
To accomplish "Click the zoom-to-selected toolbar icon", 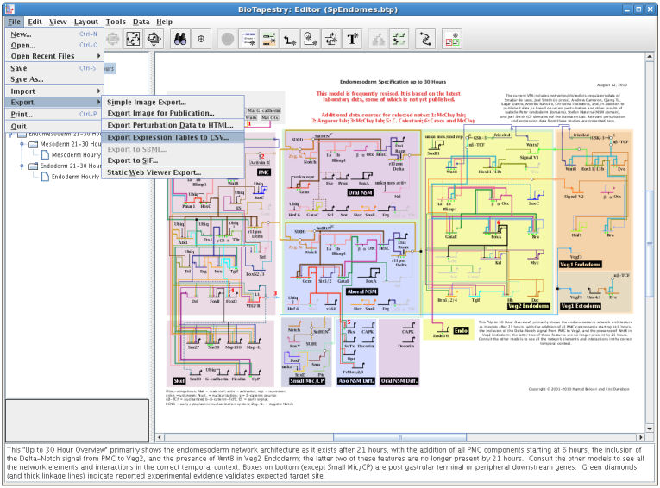I will (x=154, y=38).
